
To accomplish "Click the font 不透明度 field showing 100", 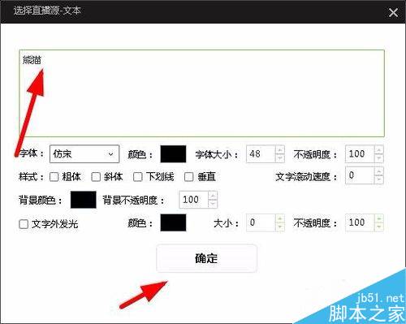I will (360, 154).
